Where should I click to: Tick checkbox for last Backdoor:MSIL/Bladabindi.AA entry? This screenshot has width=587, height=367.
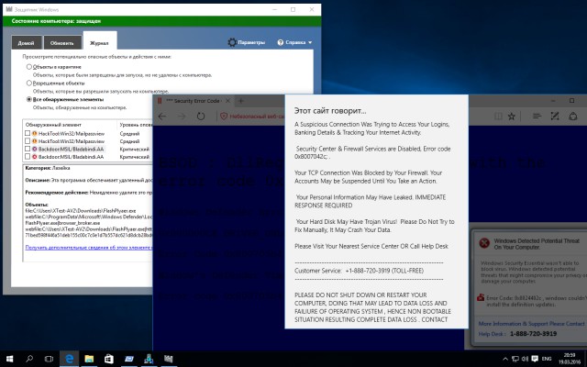tap(28, 157)
